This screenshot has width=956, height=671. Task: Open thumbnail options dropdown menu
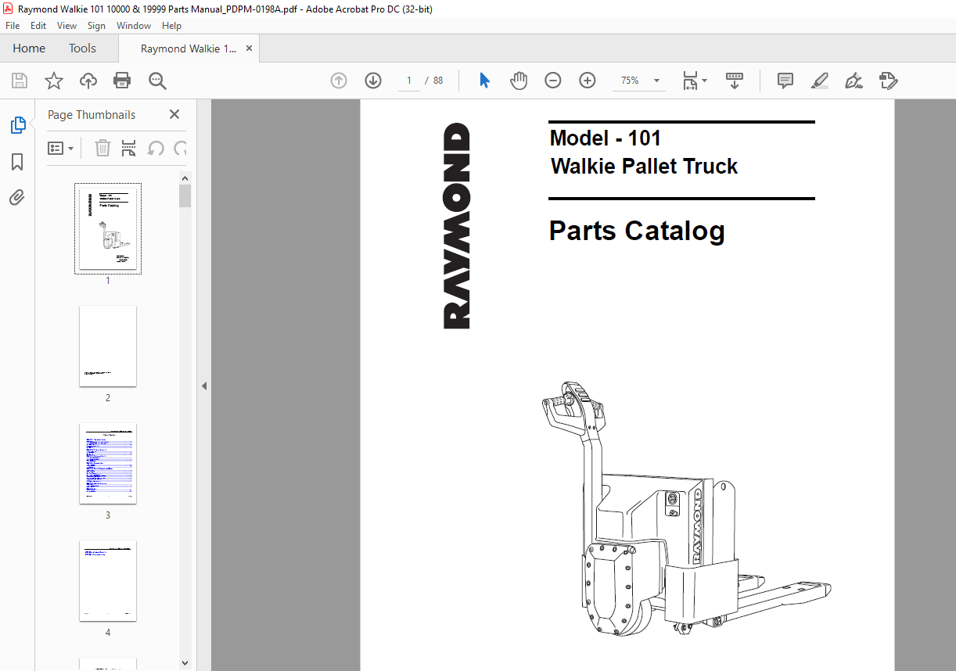(x=61, y=148)
